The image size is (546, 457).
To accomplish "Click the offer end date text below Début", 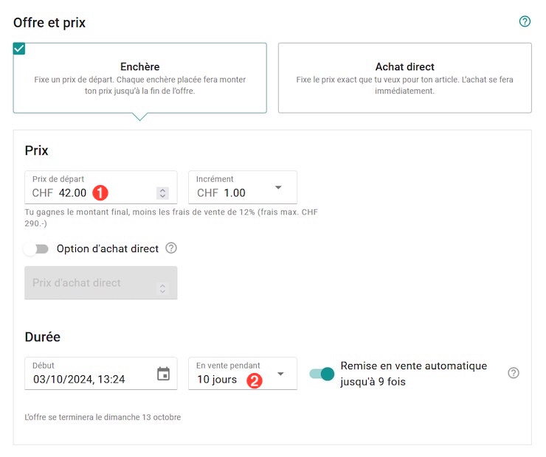I will coord(103,417).
